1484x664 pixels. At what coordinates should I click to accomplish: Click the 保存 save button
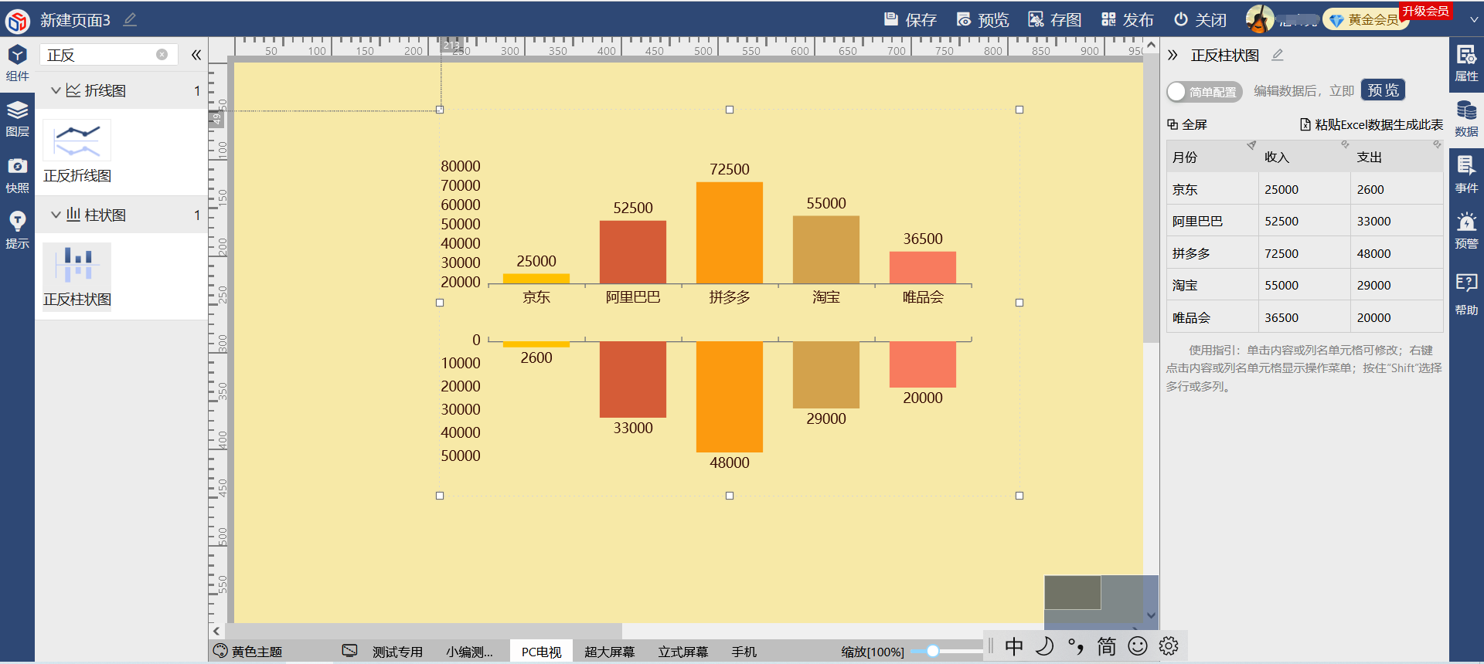click(910, 19)
